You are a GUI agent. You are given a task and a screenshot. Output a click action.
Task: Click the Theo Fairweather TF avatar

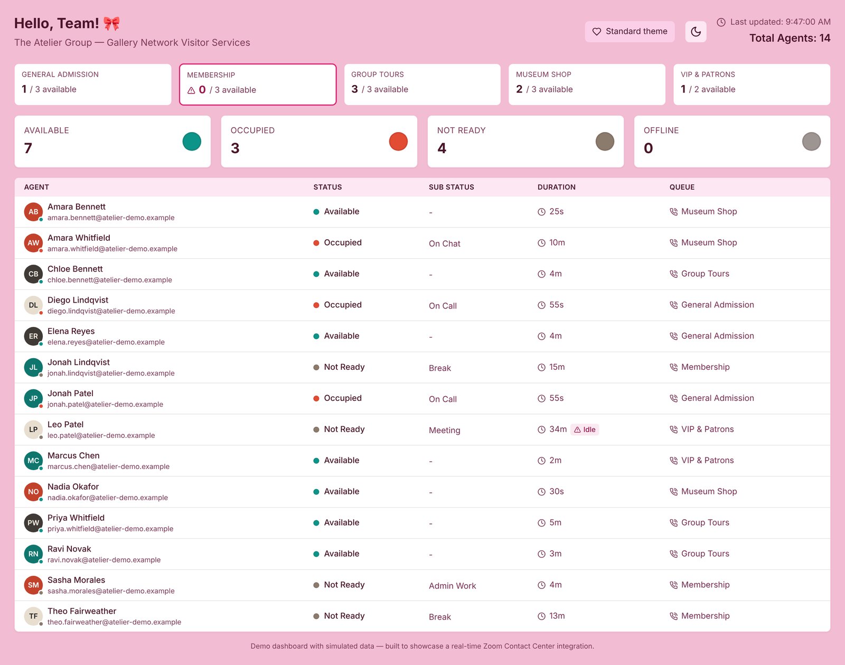click(x=33, y=616)
